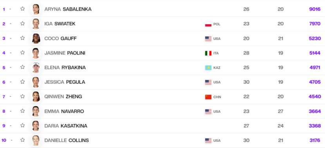Image resolution: width=325 pixels, height=148 pixels.
Task: Open Elena Rybakina's name link
Action: point(65,68)
